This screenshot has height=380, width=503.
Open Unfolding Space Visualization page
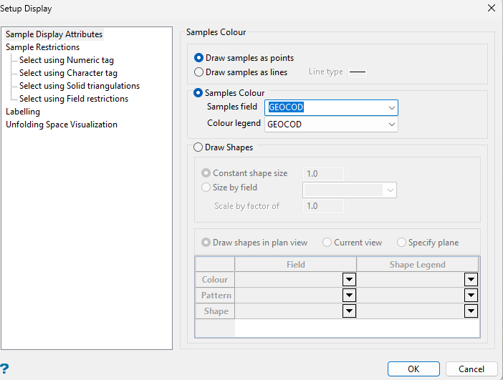click(62, 125)
